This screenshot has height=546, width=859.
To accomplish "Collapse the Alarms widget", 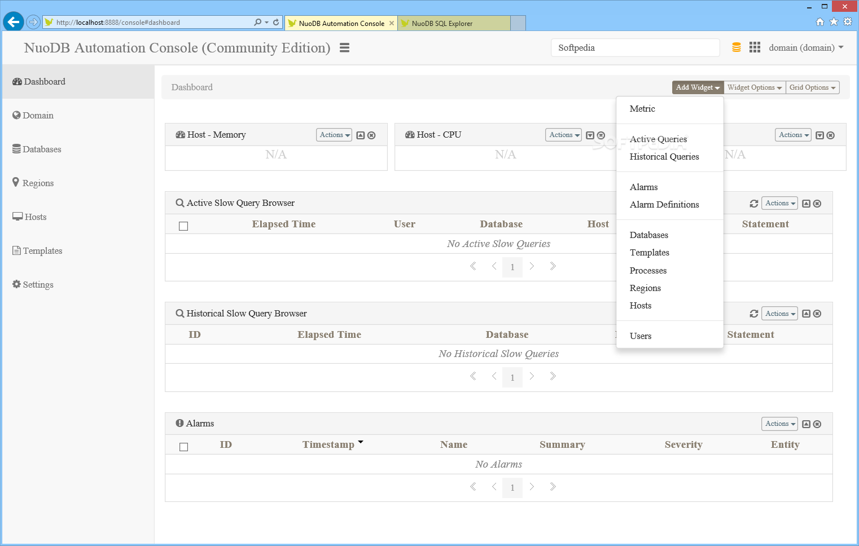I will click(x=807, y=424).
